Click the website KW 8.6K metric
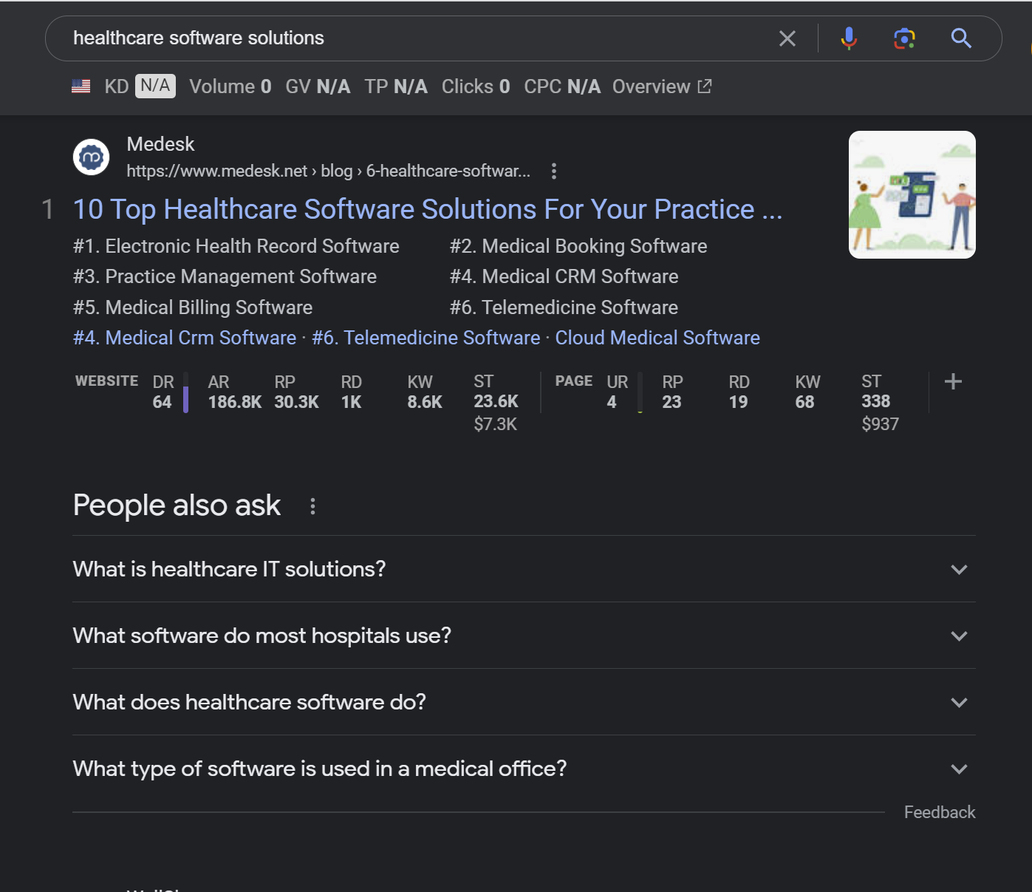 click(x=425, y=392)
